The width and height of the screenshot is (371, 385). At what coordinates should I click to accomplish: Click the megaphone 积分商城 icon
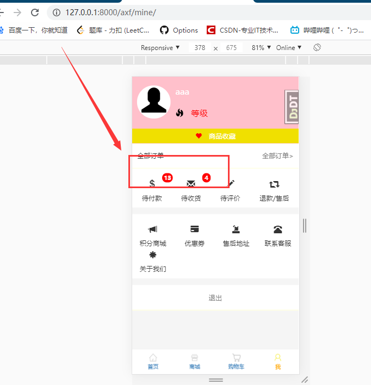(153, 229)
